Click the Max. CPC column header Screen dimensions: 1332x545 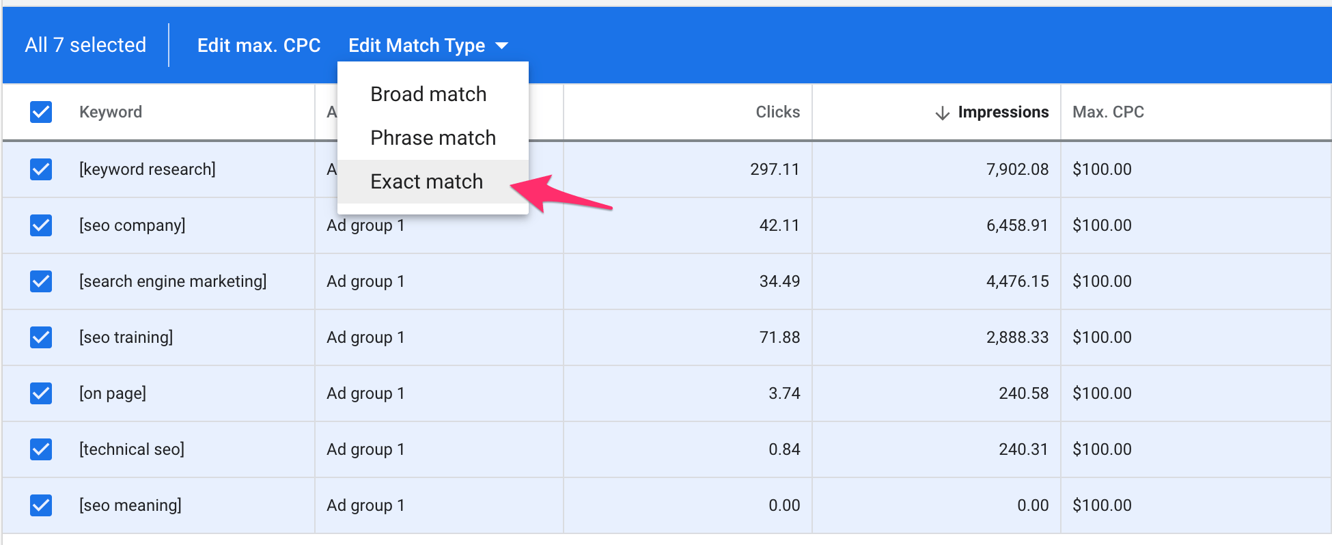[1108, 112]
